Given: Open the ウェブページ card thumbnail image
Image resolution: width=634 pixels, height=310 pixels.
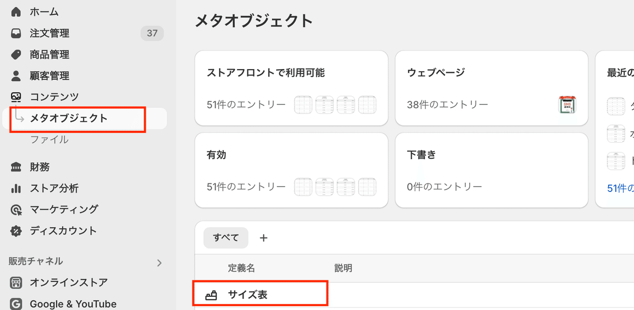Looking at the screenshot, I should coord(566,104).
